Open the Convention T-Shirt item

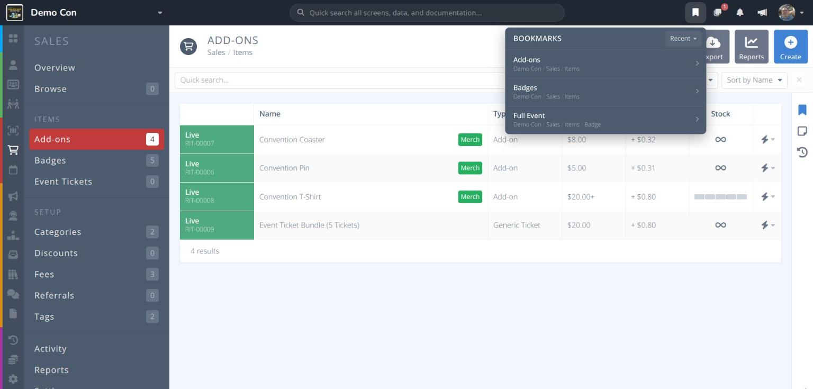290,196
